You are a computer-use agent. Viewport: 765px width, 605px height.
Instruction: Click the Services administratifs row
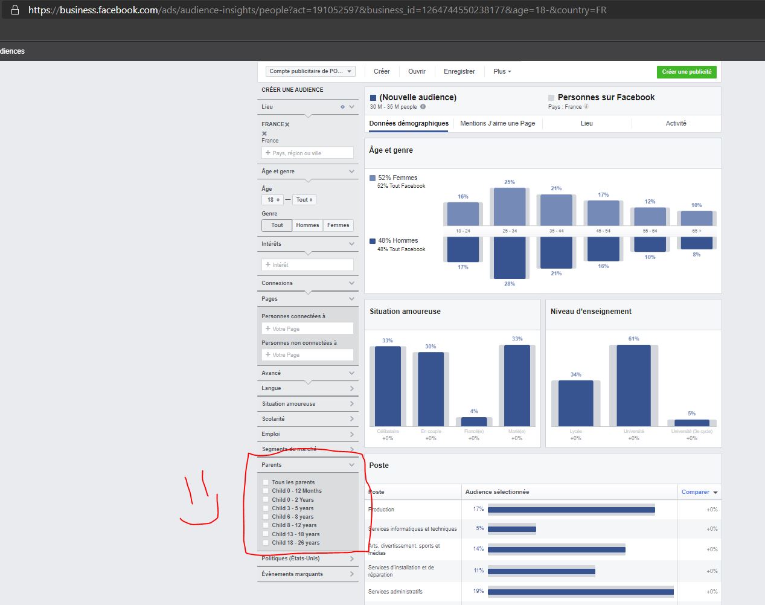[x=543, y=592]
